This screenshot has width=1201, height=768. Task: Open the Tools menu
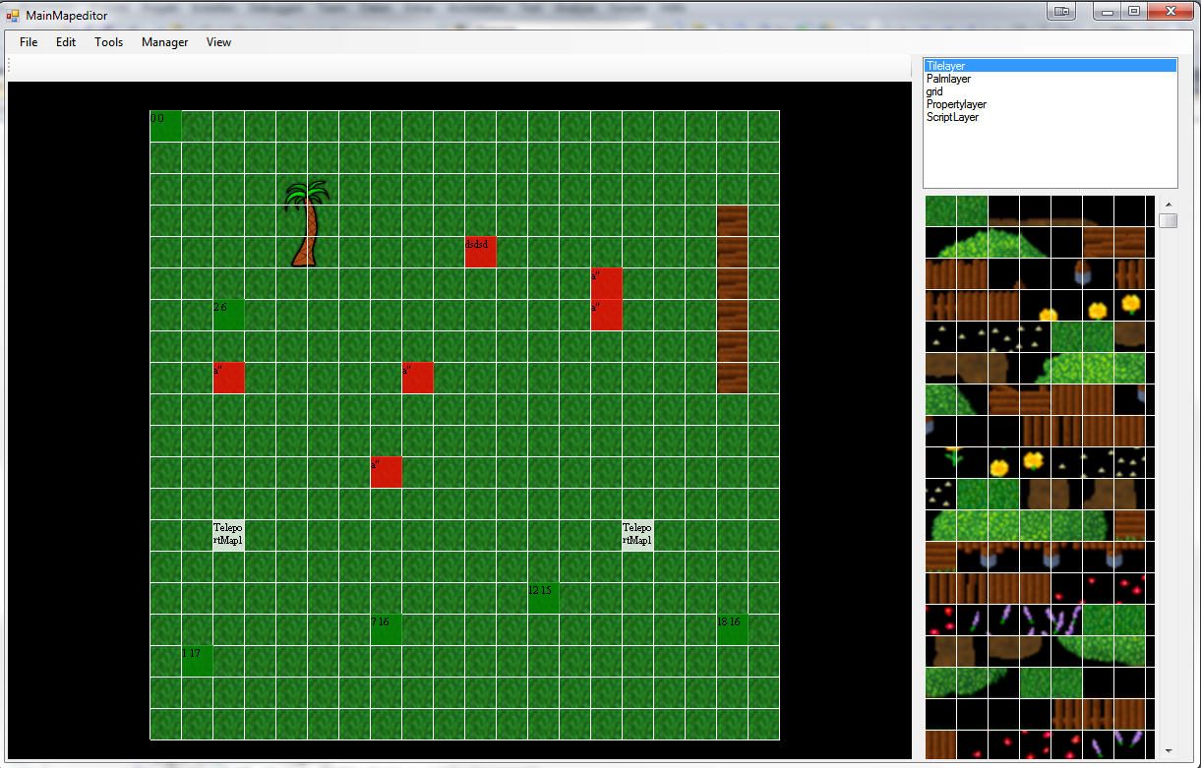(109, 42)
